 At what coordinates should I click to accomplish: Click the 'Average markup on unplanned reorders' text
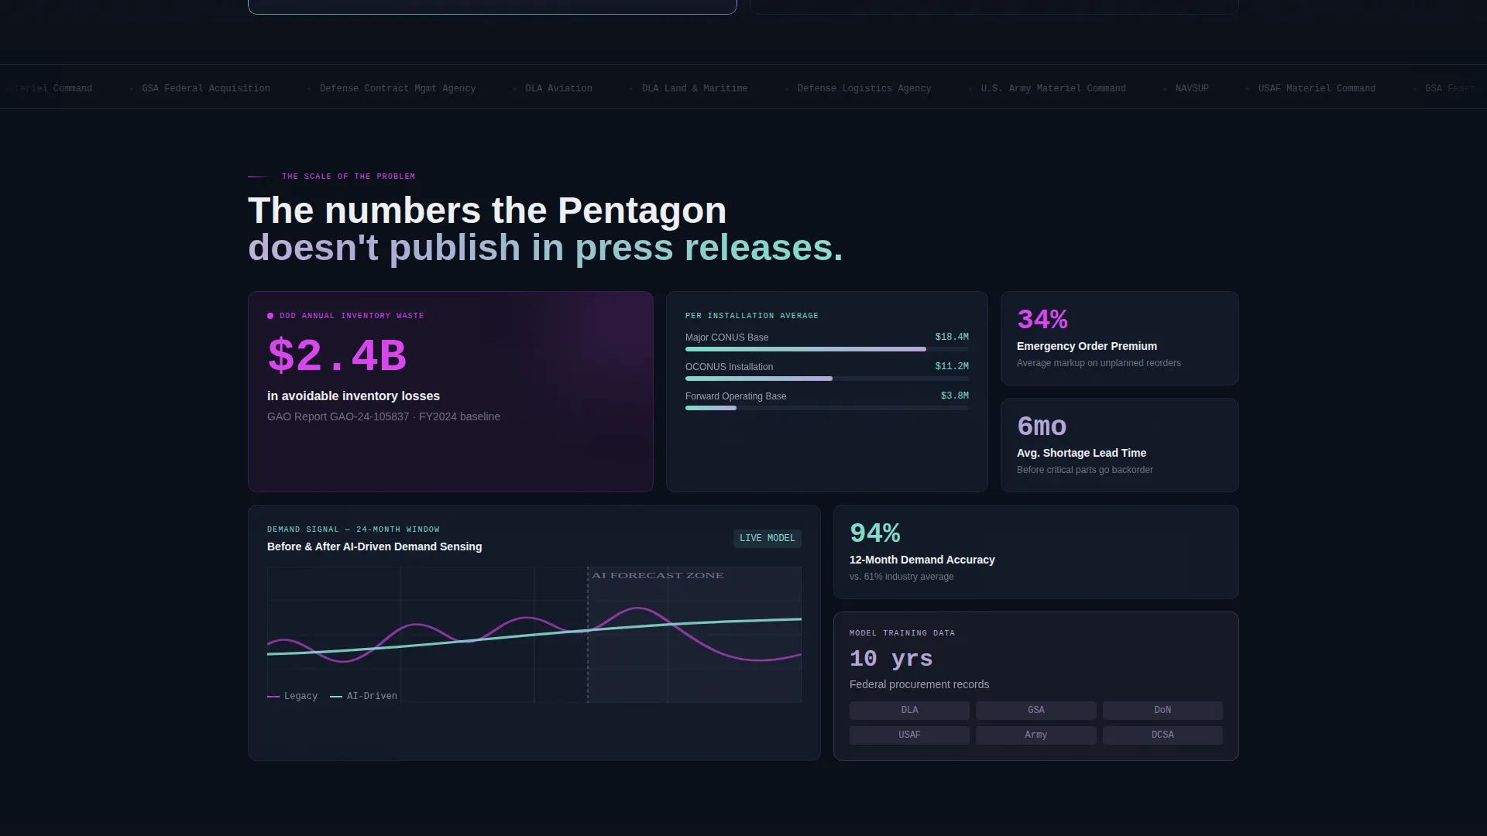click(x=1099, y=363)
